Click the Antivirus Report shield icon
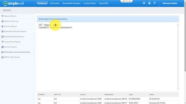 (2, 26)
